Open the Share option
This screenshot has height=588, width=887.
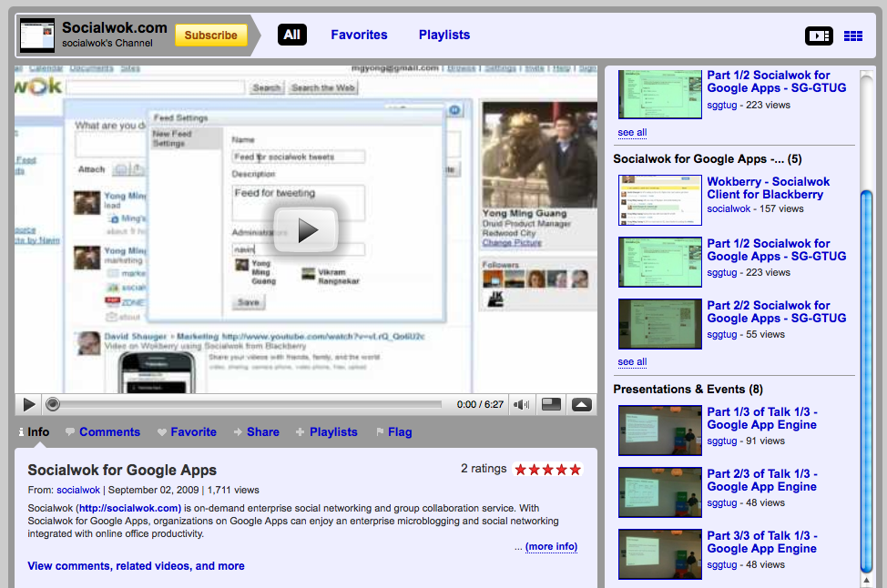256,432
